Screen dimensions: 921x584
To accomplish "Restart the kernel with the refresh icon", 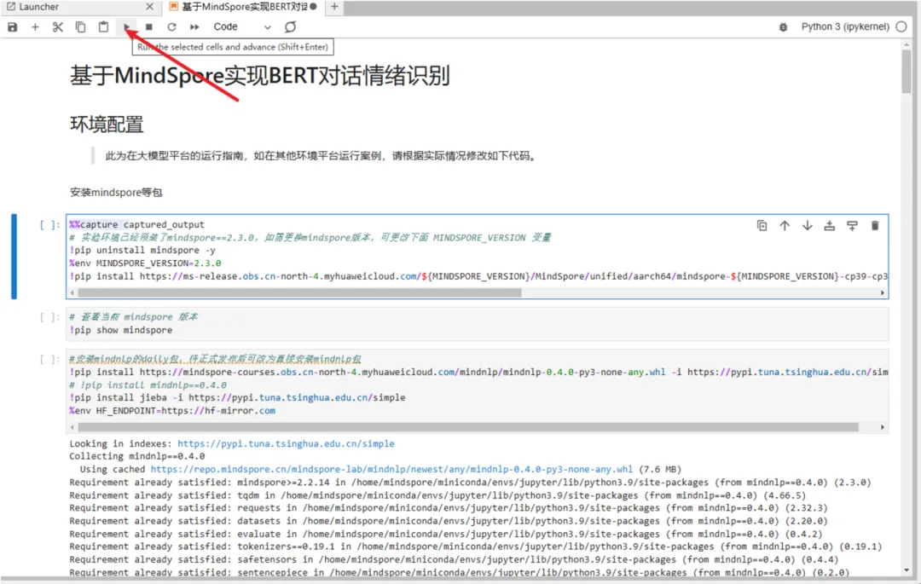I will 171,27.
